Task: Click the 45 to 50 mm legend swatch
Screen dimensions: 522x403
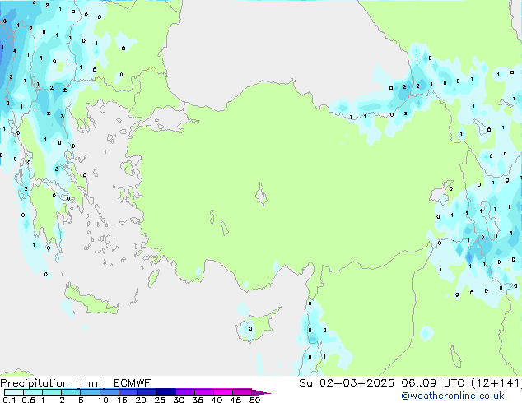Action: pos(242,392)
